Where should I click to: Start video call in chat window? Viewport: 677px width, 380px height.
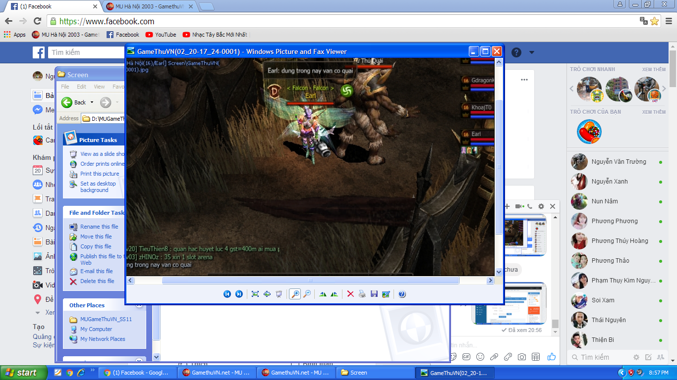click(519, 206)
